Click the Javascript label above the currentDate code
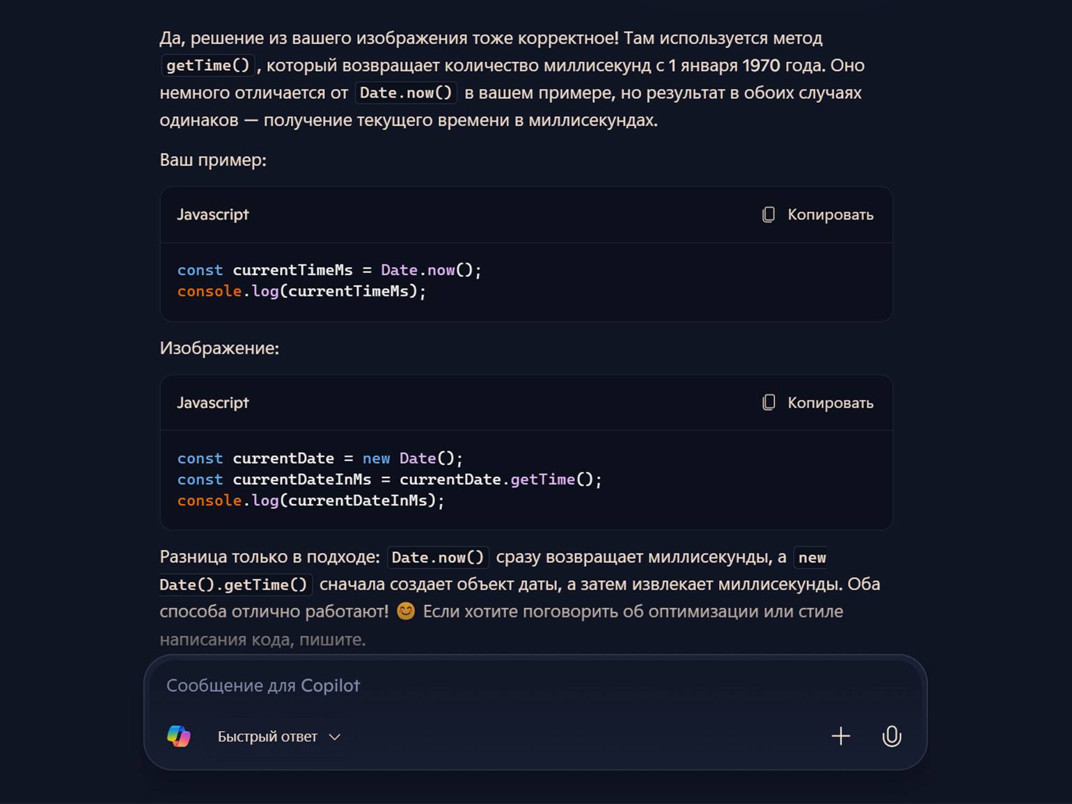Screen dimensions: 1072x804 click(x=213, y=402)
